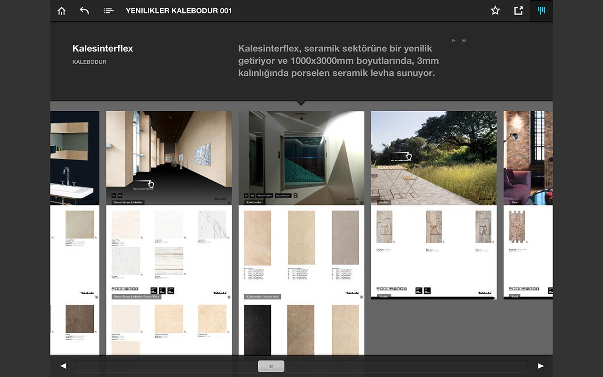Zoom first Sandera stone tile magnifier

[394, 242]
